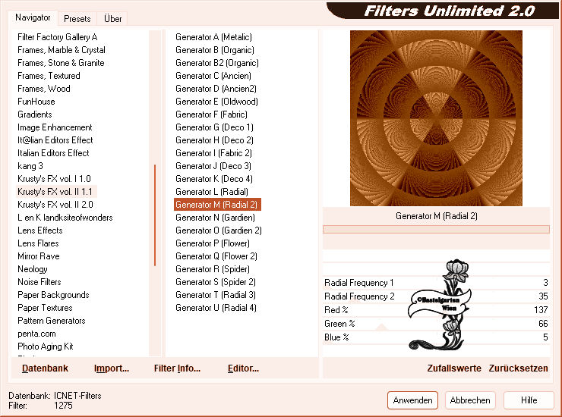Viewport: 562px width, 417px height.
Task: Select Neology category
Action: [x=32, y=269]
